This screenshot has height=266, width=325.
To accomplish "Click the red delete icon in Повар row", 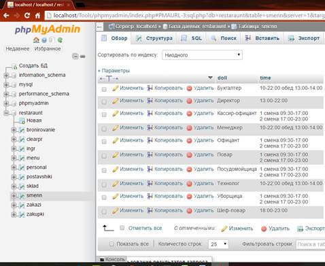I will coord(189,155).
